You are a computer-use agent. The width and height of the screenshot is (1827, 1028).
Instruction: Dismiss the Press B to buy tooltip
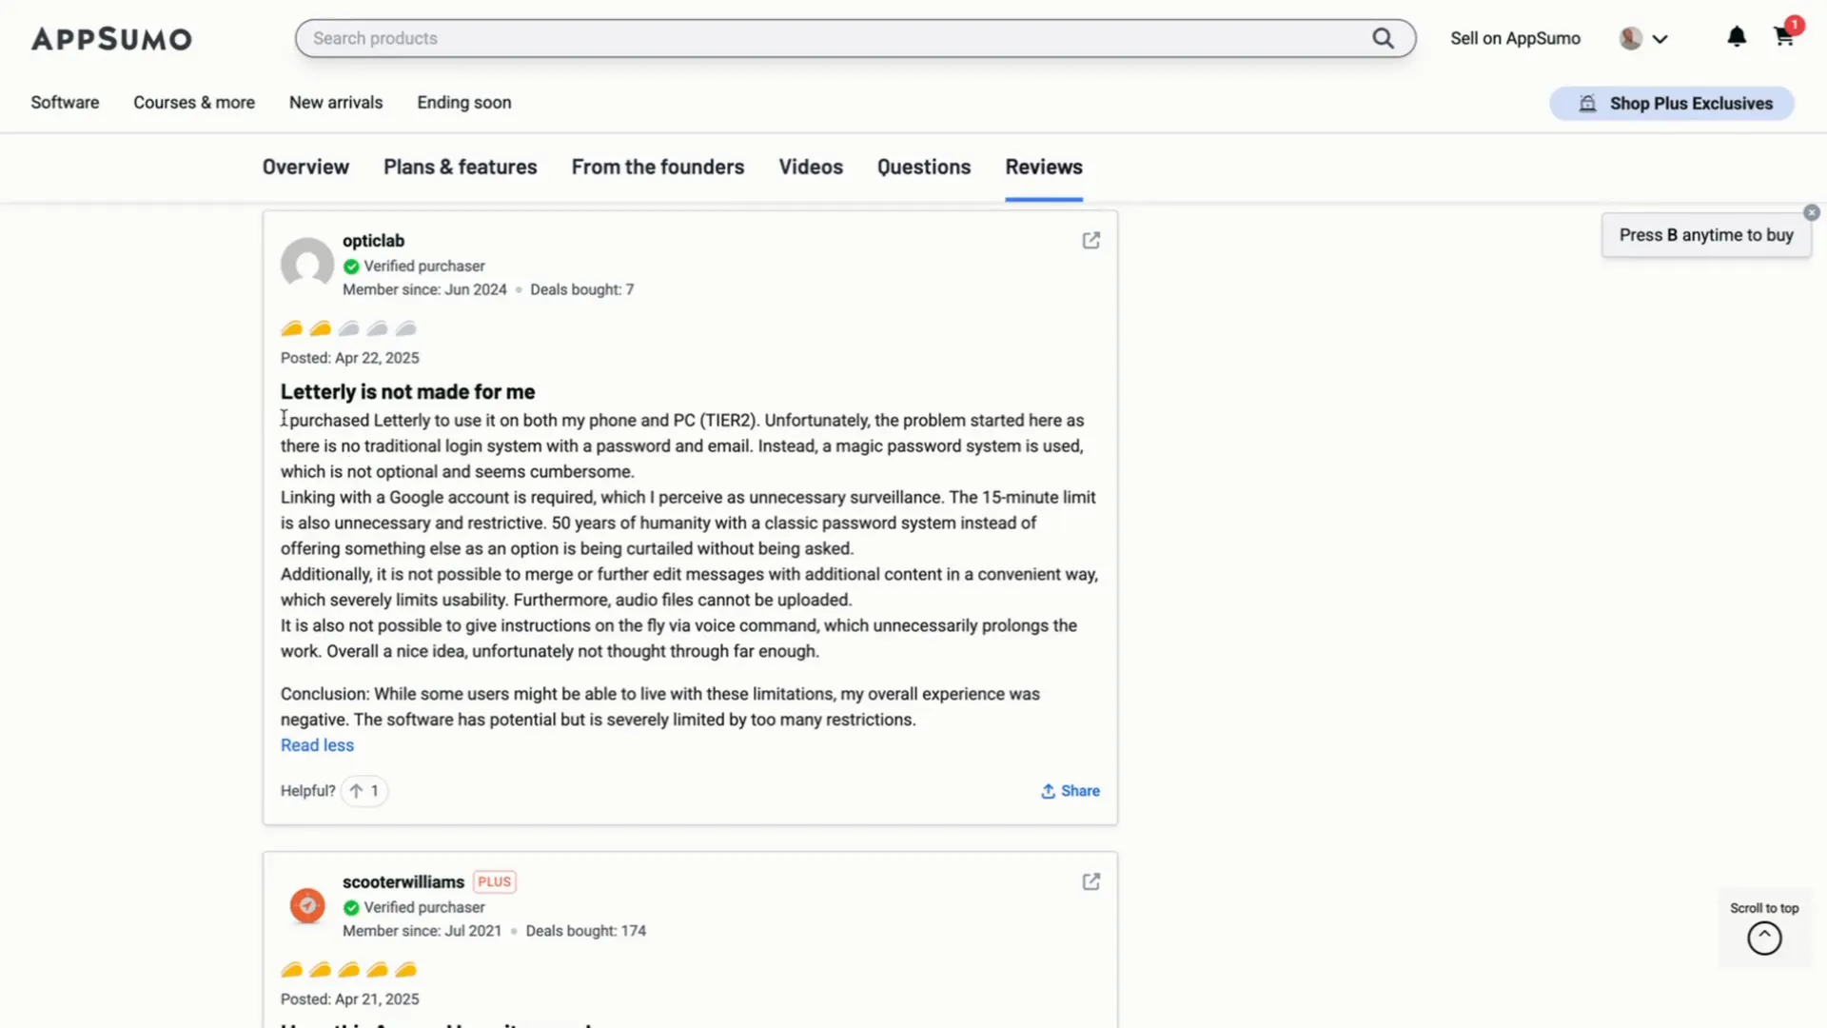pyautogui.click(x=1812, y=213)
